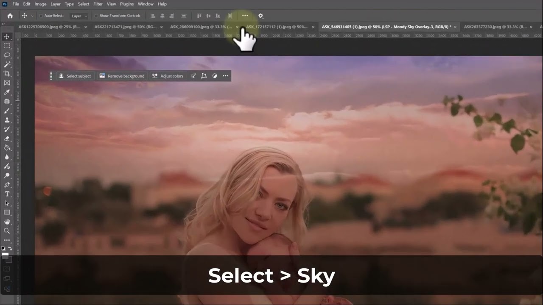
Task: Open contextual task bar more options
Action: point(225,76)
